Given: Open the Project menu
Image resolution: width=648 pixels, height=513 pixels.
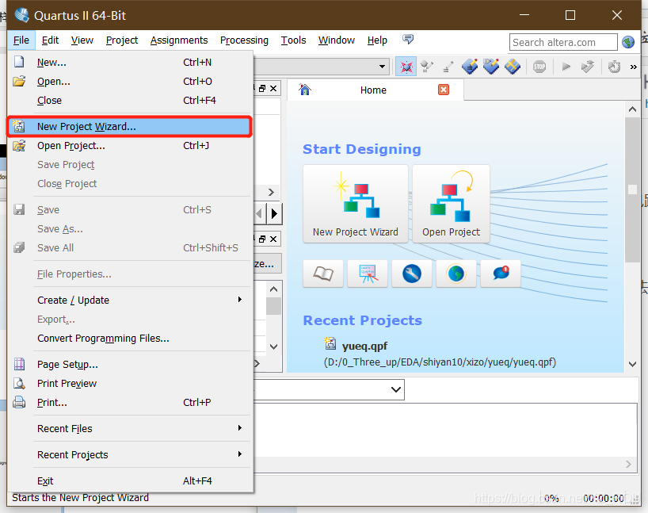Looking at the screenshot, I should (122, 40).
